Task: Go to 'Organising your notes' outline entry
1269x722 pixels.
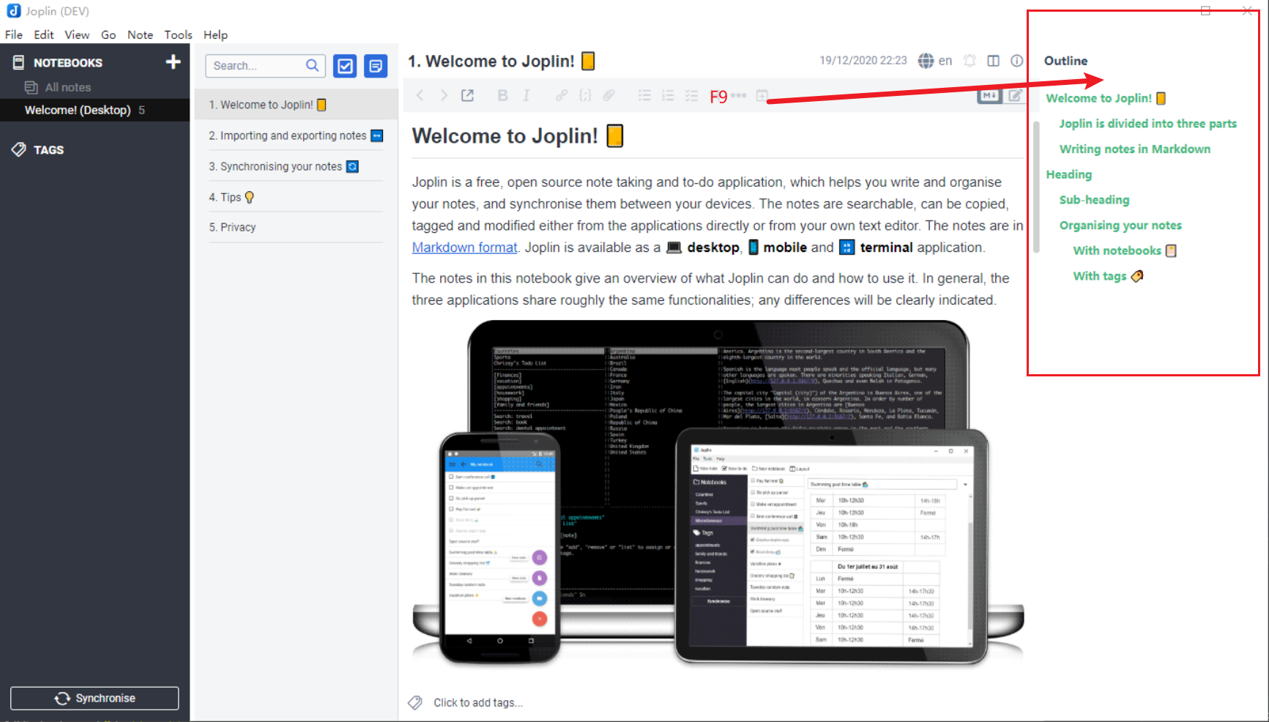Action: [1120, 226]
